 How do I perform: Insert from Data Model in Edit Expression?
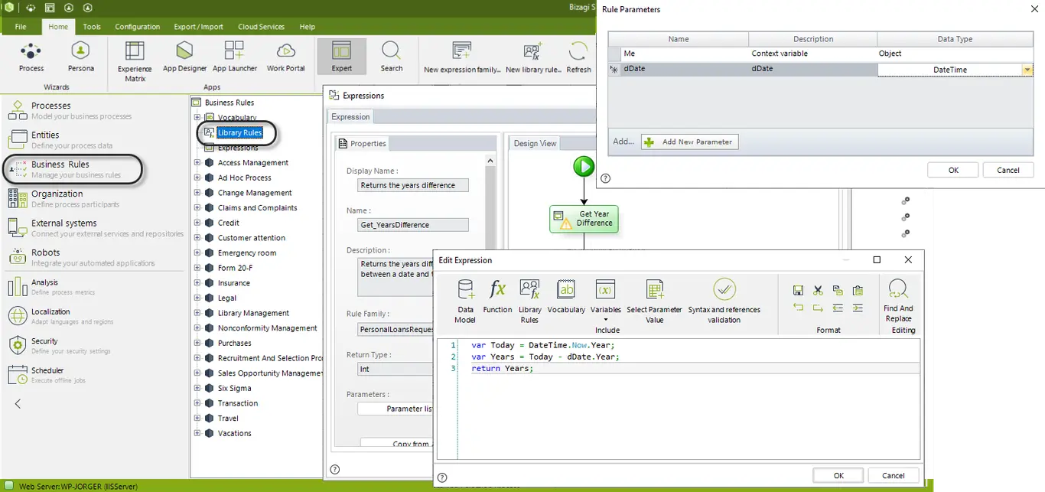point(465,301)
